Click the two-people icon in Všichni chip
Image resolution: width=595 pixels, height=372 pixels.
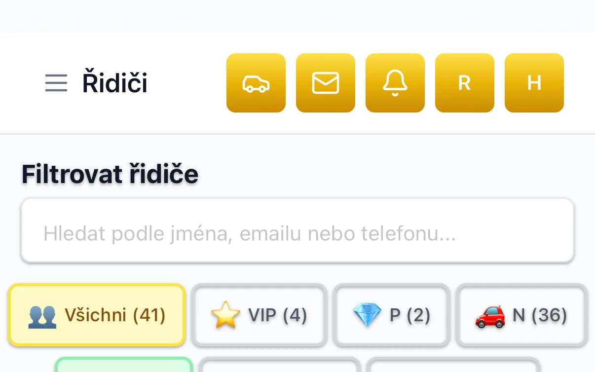pos(42,316)
